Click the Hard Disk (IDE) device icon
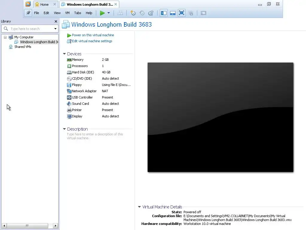 69,72
